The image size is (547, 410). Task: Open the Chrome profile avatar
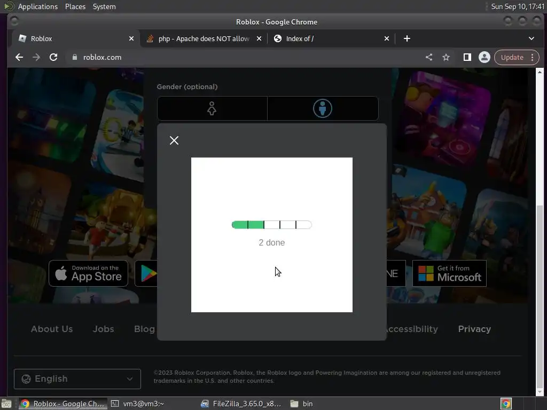point(484,57)
